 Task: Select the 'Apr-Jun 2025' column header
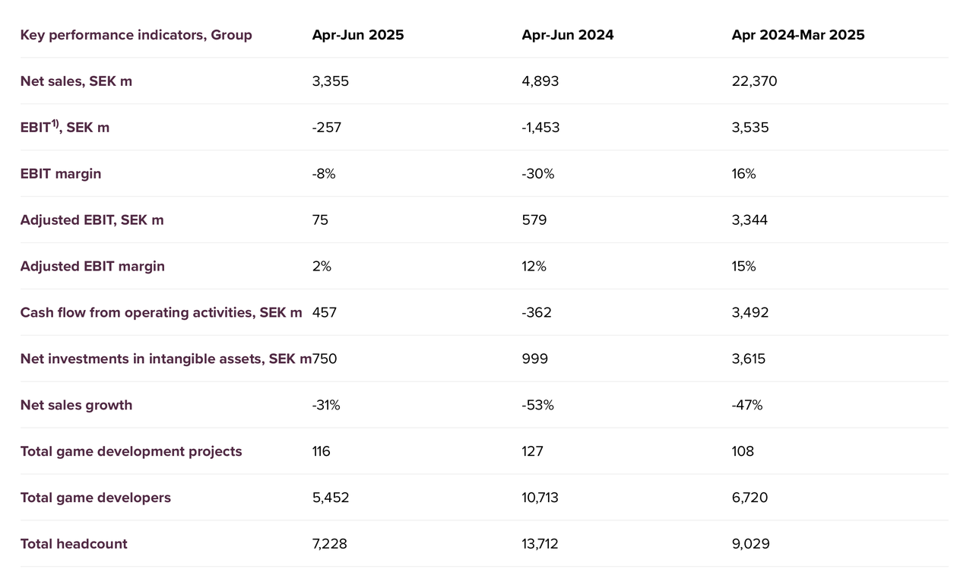tap(358, 35)
